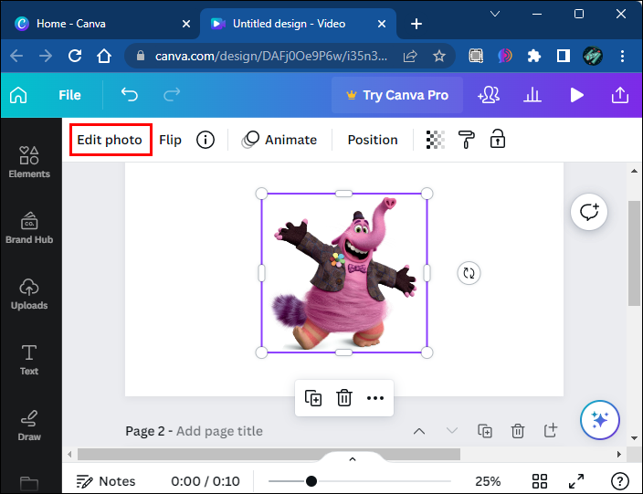Select the copy style paint roller
643x494 pixels.
coord(466,140)
